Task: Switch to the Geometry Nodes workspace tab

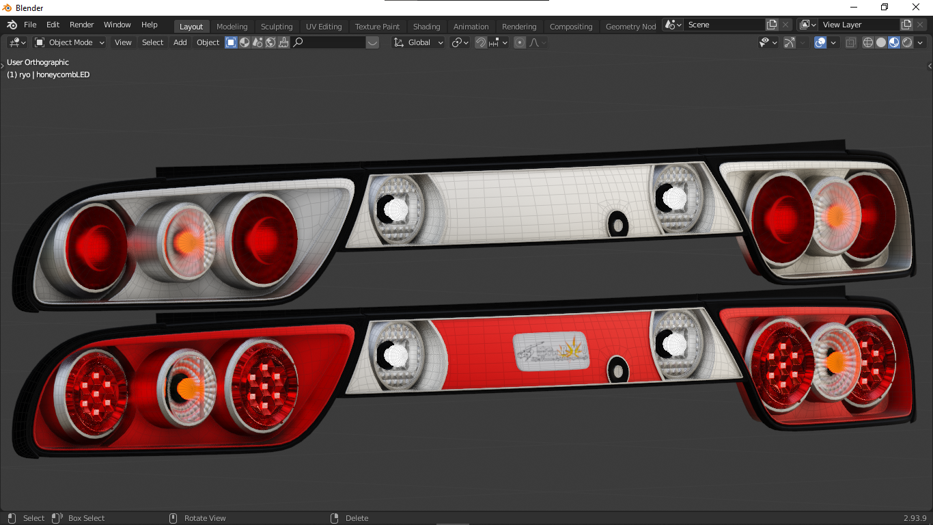Action: pyautogui.click(x=630, y=27)
